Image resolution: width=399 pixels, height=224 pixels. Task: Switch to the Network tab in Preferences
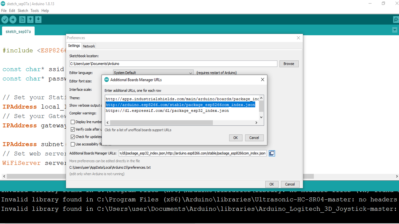pos(89,46)
